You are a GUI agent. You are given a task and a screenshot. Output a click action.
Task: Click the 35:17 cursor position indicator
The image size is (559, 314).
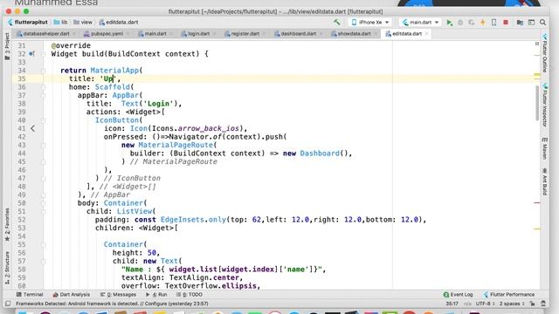pyautogui.click(x=452, y=304)
